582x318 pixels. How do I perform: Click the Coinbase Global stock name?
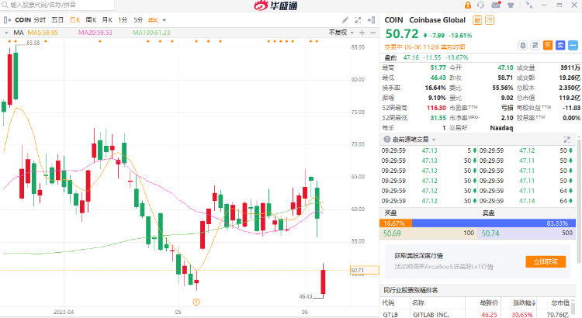pyautogui.click(x=437, y=20)
